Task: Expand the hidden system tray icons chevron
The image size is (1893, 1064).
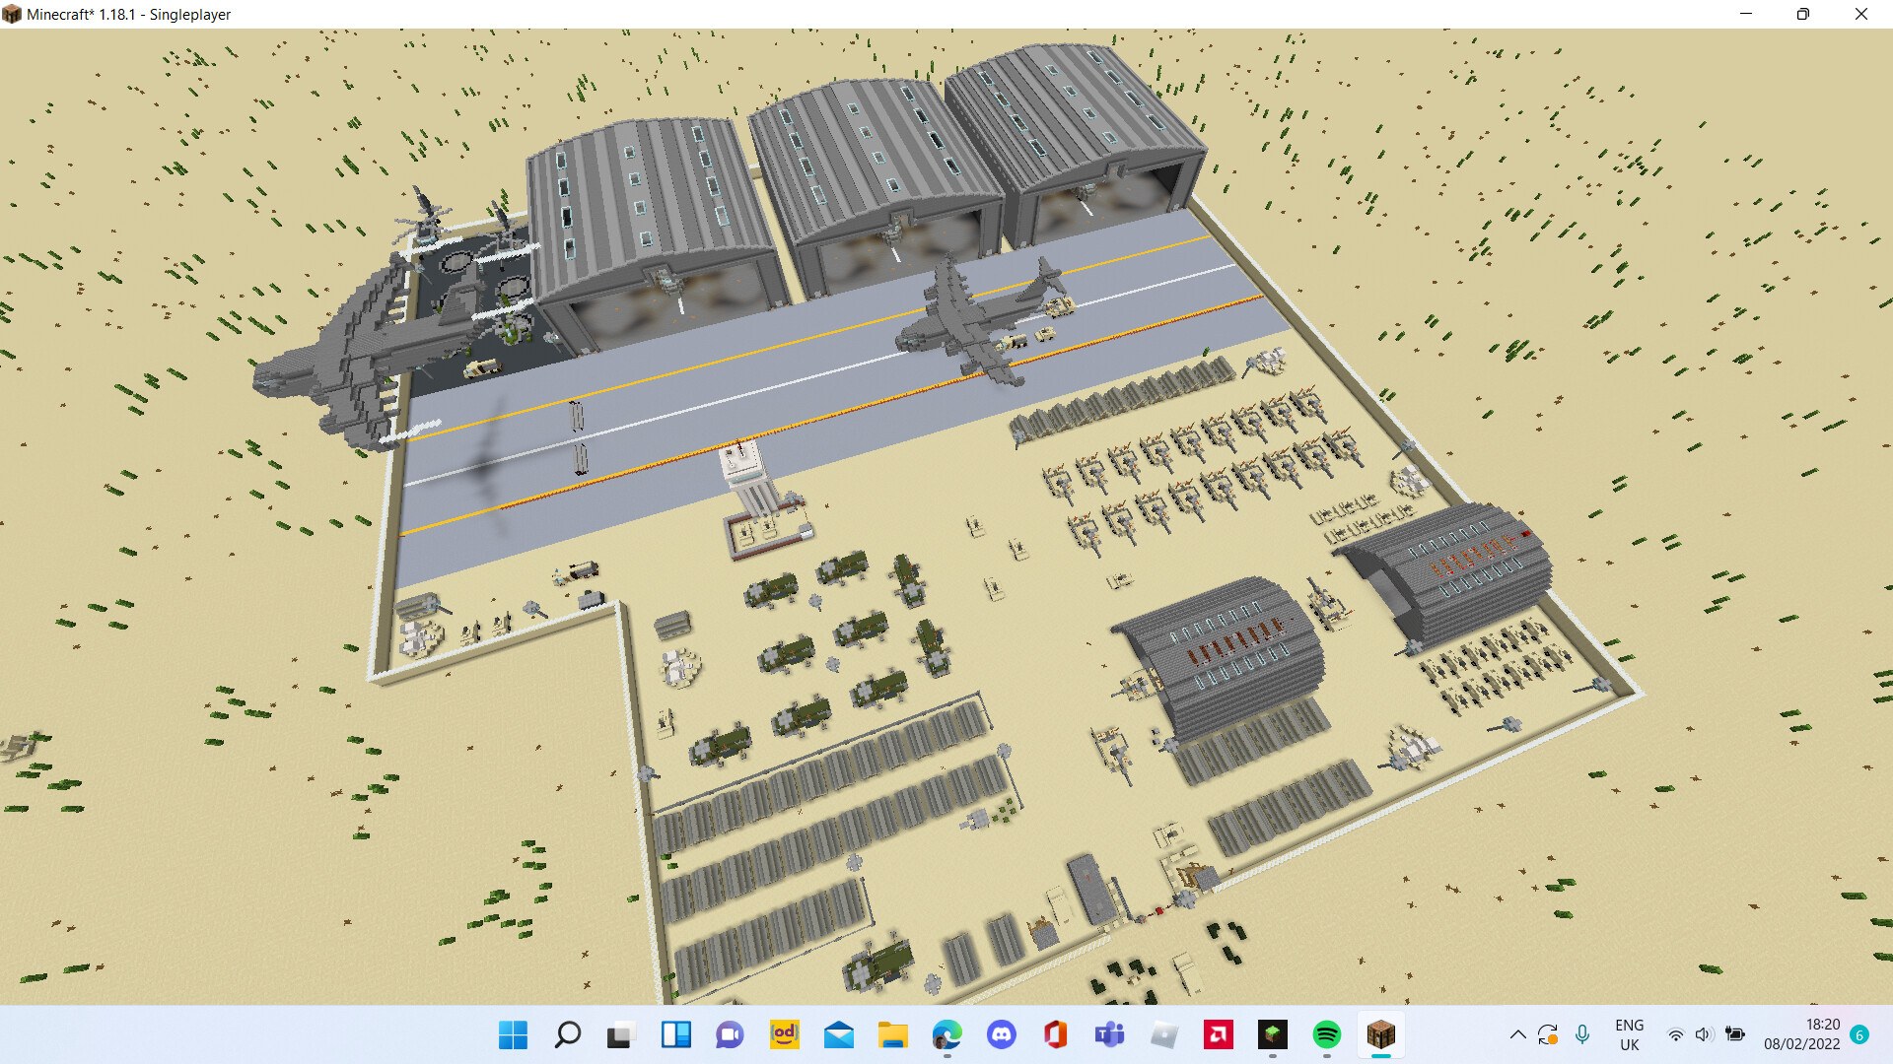Action: 1518,1034
